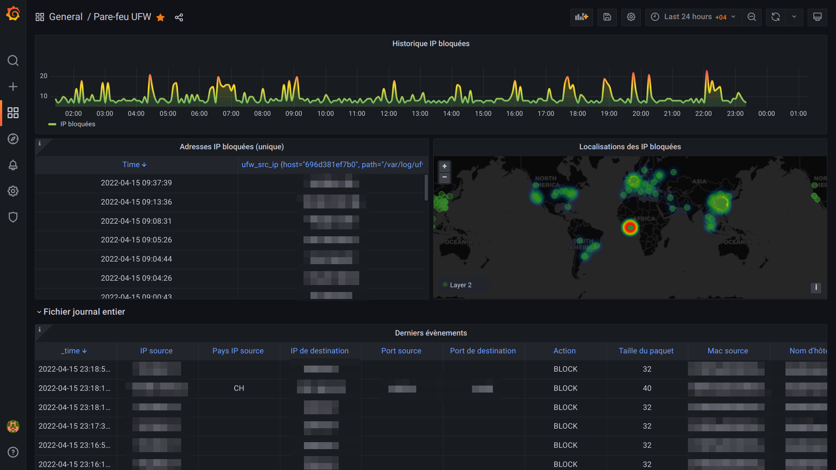Sort by the _time column
This screenshot has width=836, height=470.
(x=74, y=351)
